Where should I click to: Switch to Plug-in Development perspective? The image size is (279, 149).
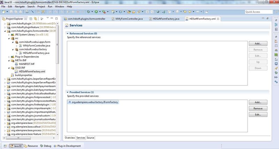click(68, 146)
